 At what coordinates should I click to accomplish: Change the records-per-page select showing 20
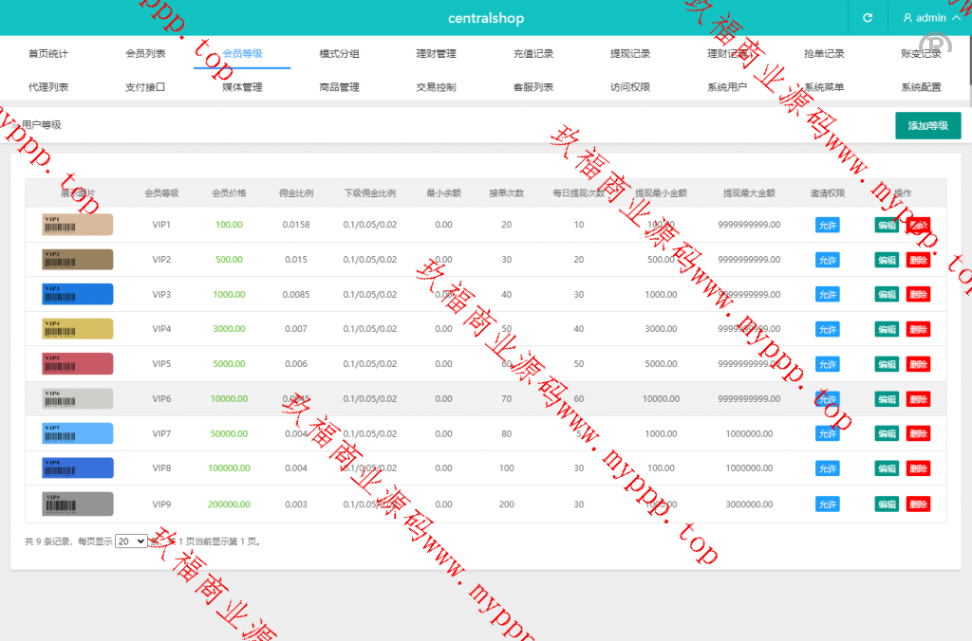click(131, 541)
